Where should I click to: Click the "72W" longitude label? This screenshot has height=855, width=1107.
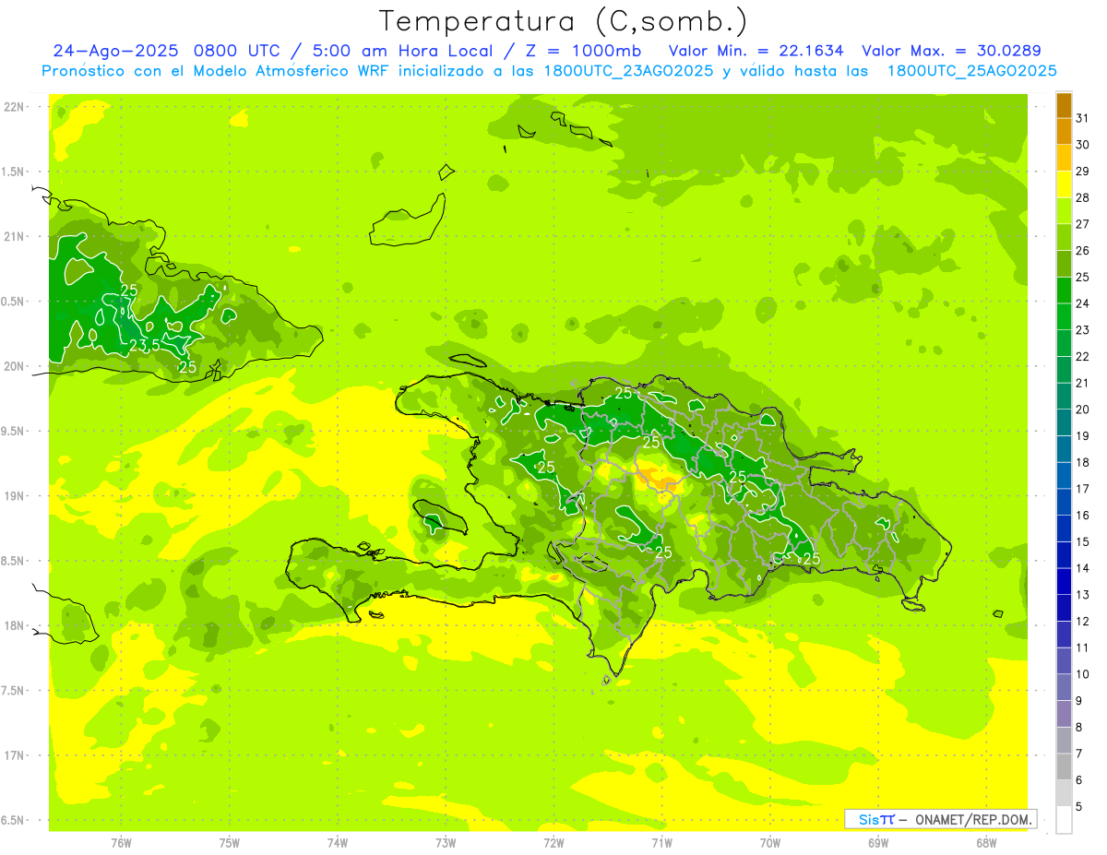(553, 843)
